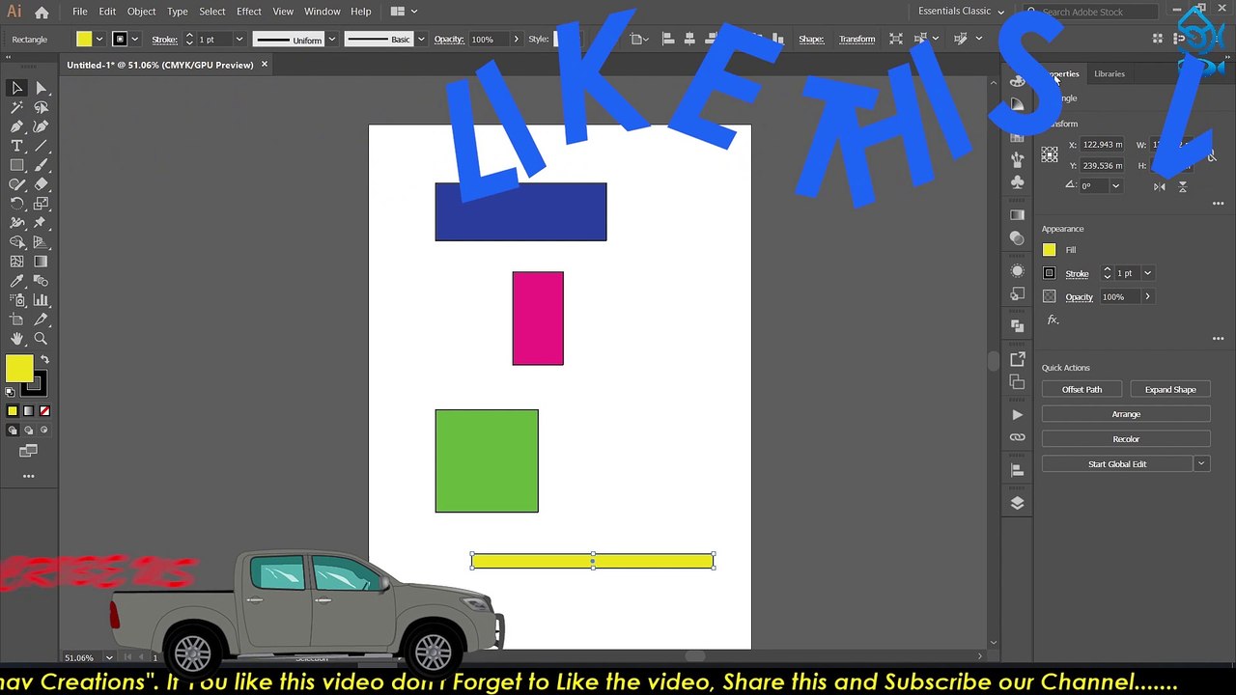The height and width of the screenshot is (695, 1236).
Task: Select the Artboard tool
Action: click(16, 320)
